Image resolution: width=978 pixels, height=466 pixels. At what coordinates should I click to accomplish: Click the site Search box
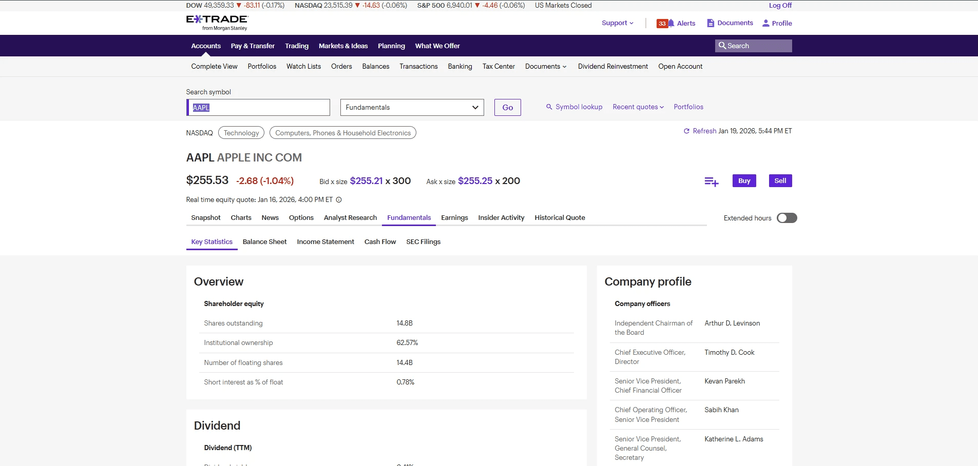[x=754, y=46]
